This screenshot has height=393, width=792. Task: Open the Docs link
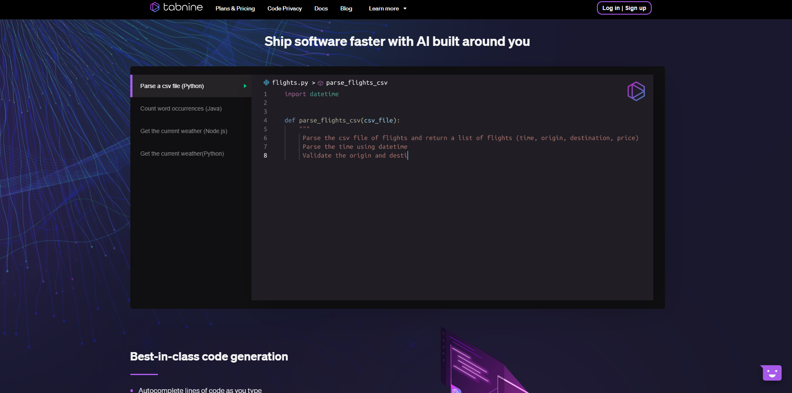tap(321, 9)
